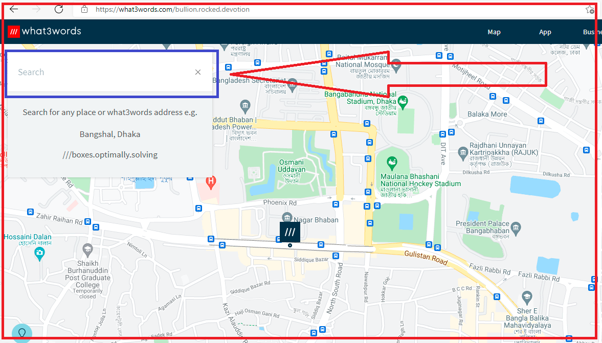Click Shaikh Burhanuddin College graduation pin

(87, 250)
